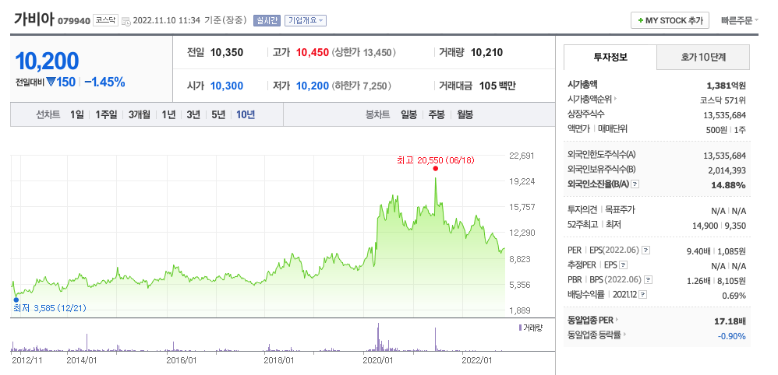778x375 pixels.
Task: Click the tallest volume bar near 2020/01
Action: coord(378,338)
